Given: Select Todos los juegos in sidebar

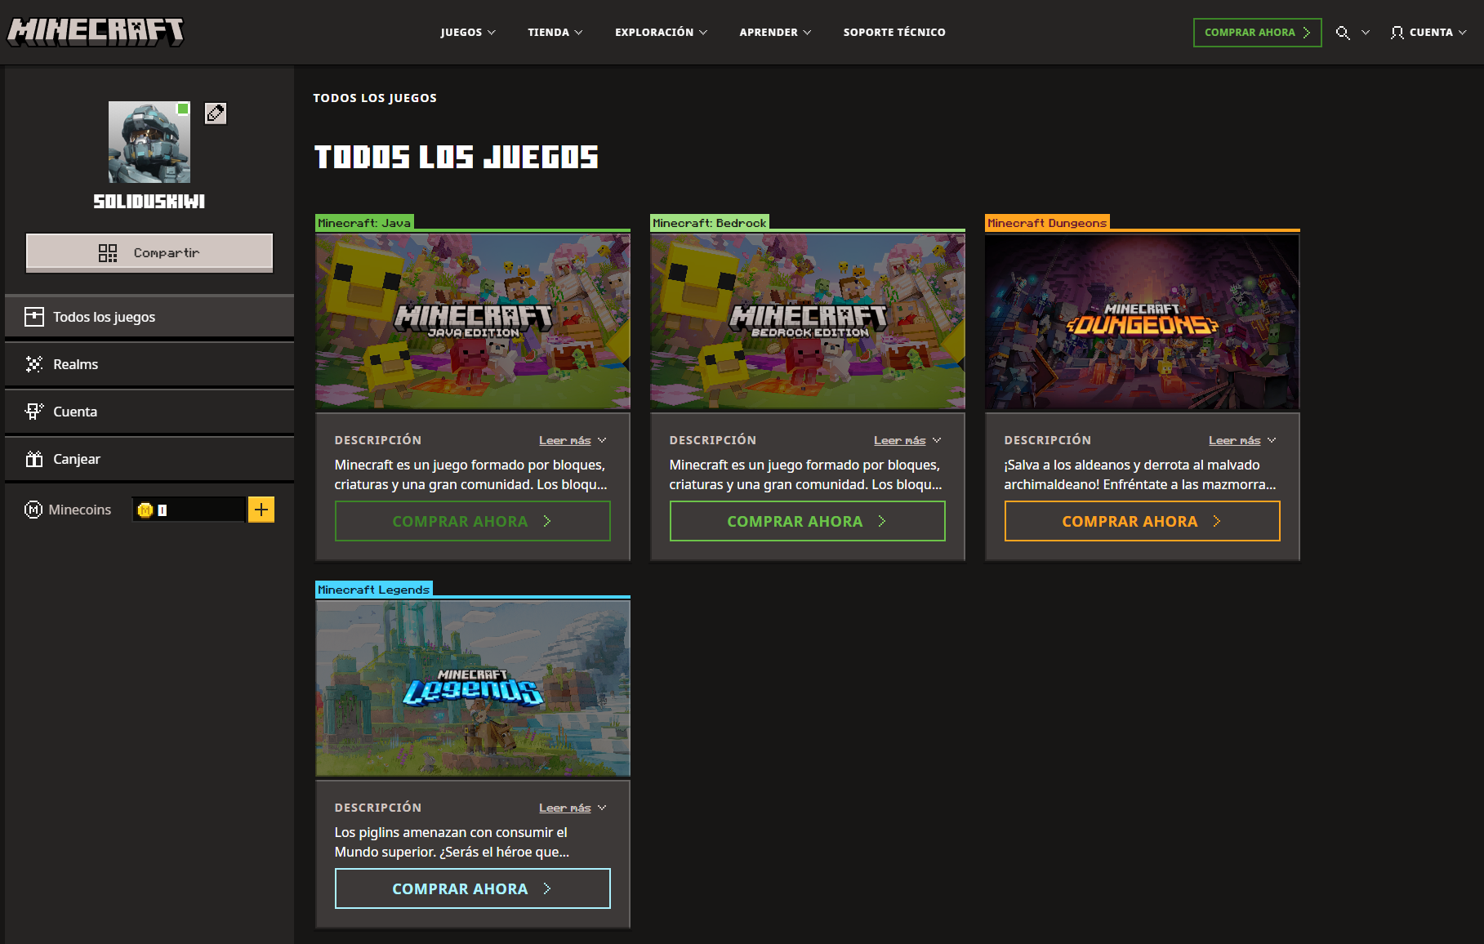Looking at the screenshot, I should tap(149, 317).
